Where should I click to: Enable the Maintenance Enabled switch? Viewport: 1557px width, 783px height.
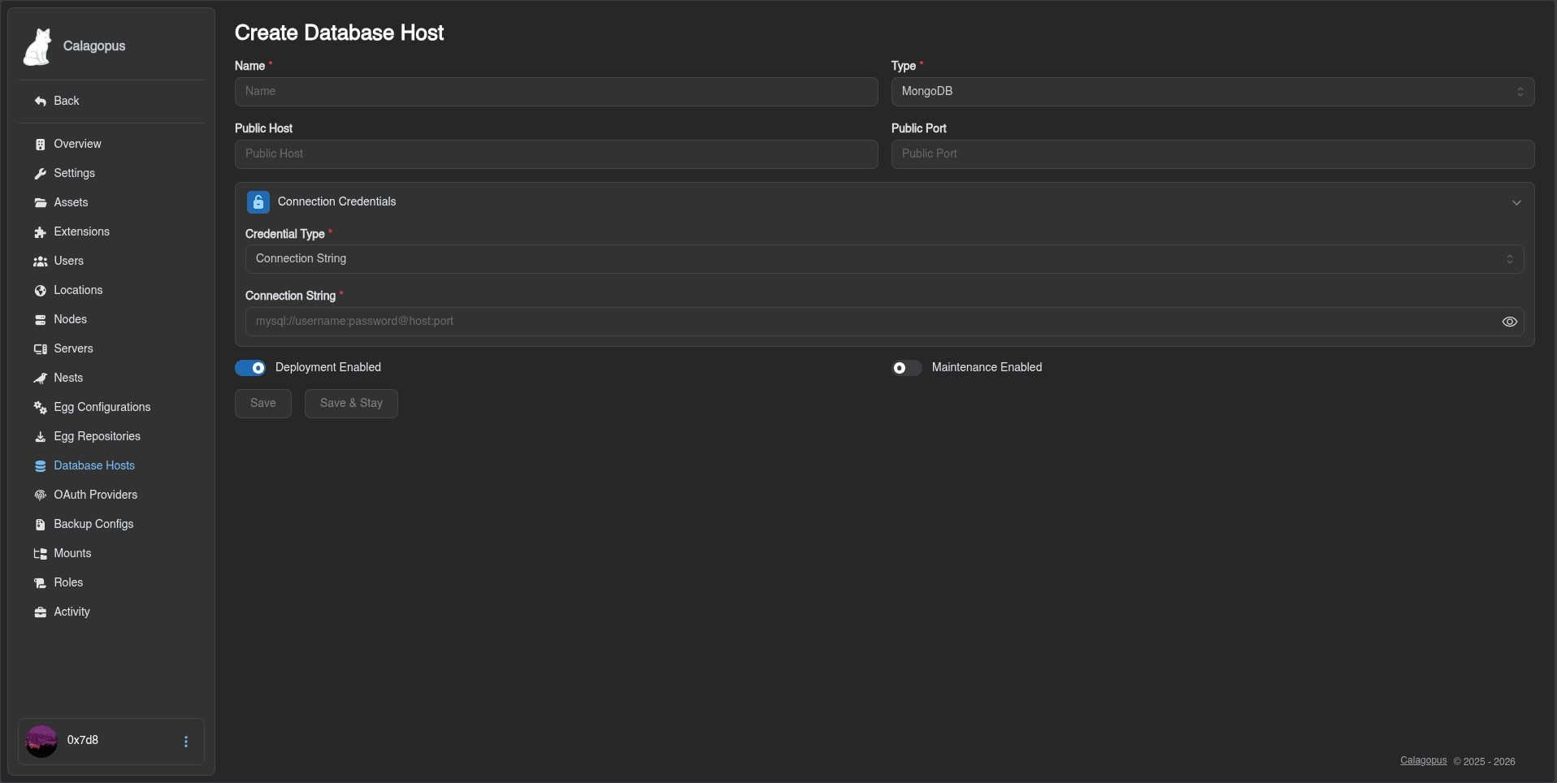pyautogui.click(x=907, y=368)
